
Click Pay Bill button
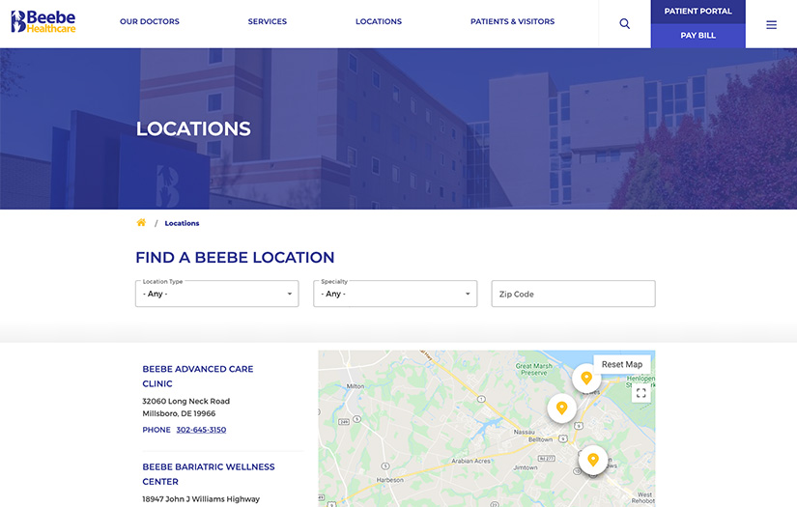coord(697,36)
